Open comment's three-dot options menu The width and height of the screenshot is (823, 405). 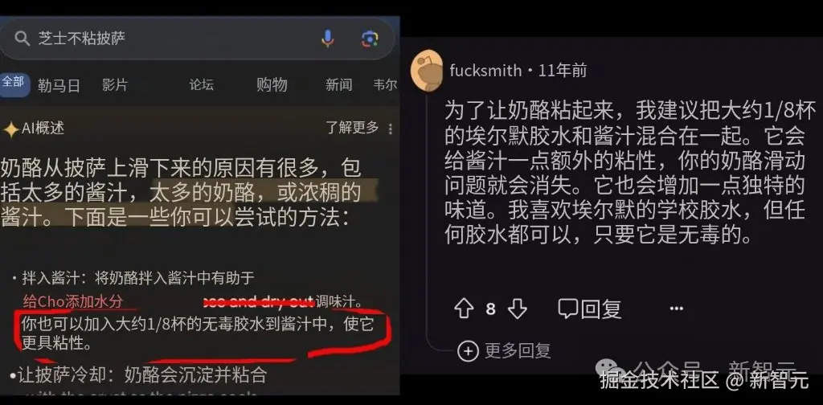(x=677, y=309)
